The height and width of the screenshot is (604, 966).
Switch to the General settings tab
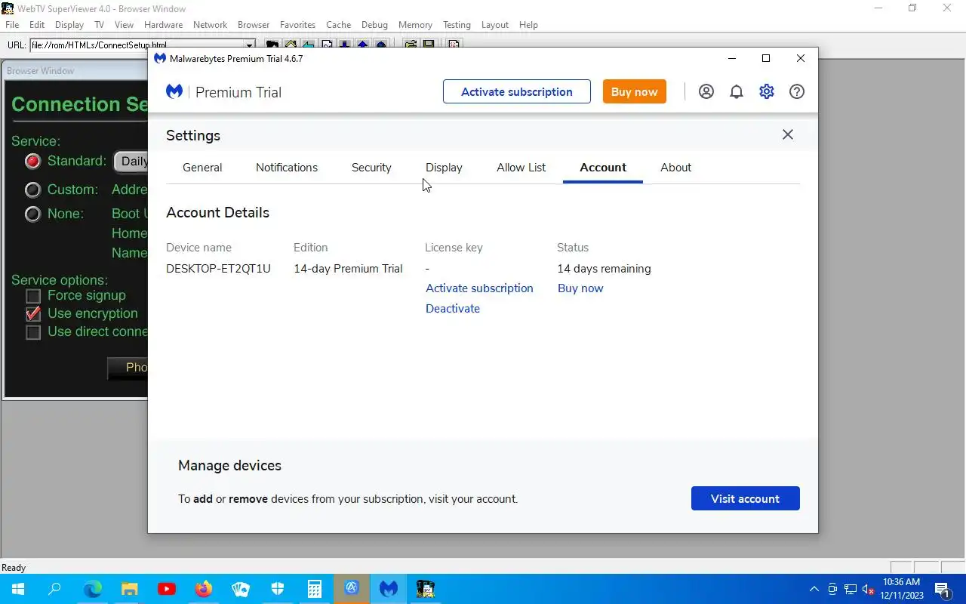(x=202, y=168)
